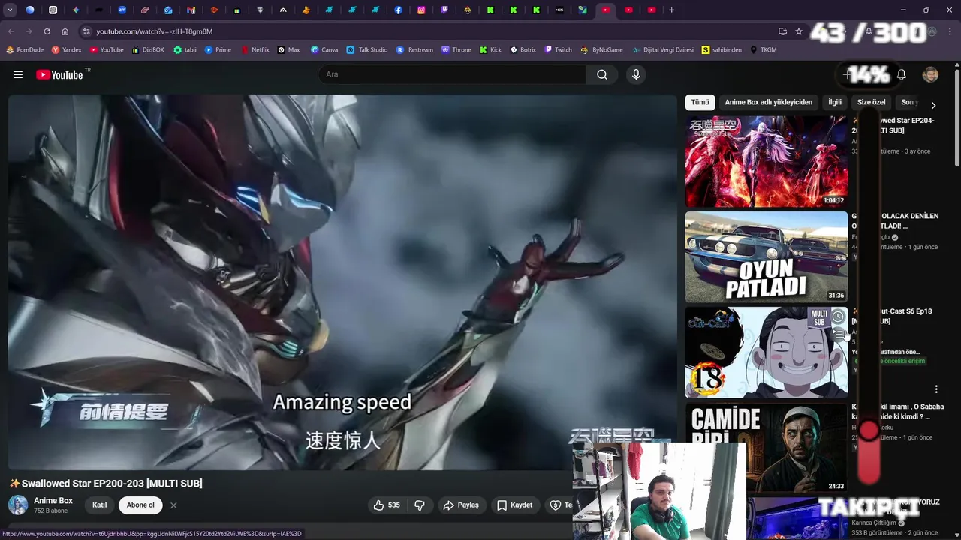Open the Throne bookmark
Image resolution: width=961 pixels, height=540 pixels.
click(456, 49)
